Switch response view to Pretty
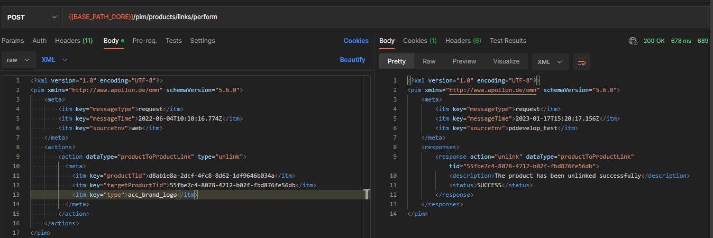The height and width of the screenshot is (238, 713). [397, 61]
